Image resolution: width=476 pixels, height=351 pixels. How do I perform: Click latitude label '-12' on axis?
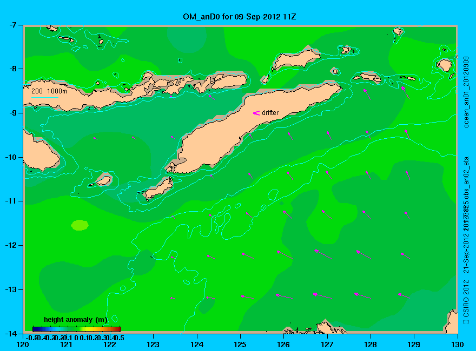pos(11,245)
